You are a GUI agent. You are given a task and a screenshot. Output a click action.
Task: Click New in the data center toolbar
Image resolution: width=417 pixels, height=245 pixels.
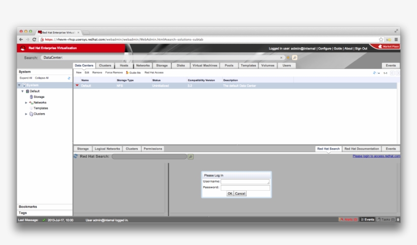click(79, 73)
